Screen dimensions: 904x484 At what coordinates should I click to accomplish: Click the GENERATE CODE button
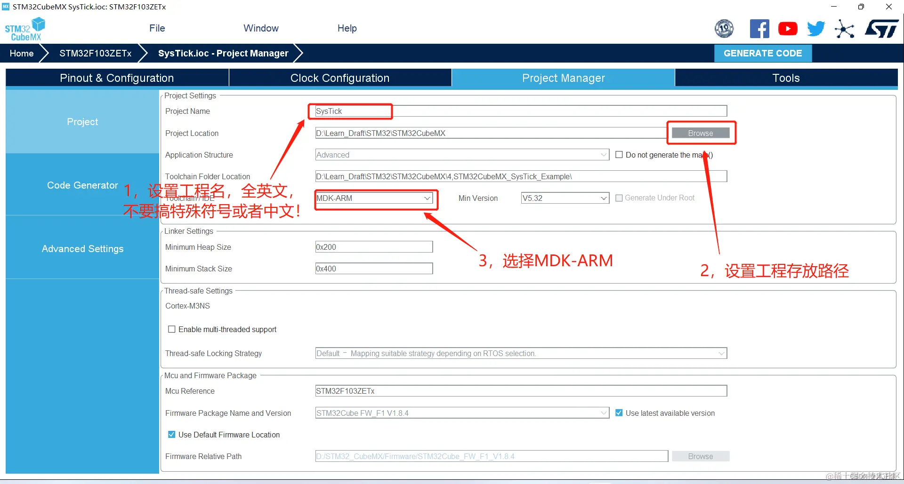coord(763,53)
